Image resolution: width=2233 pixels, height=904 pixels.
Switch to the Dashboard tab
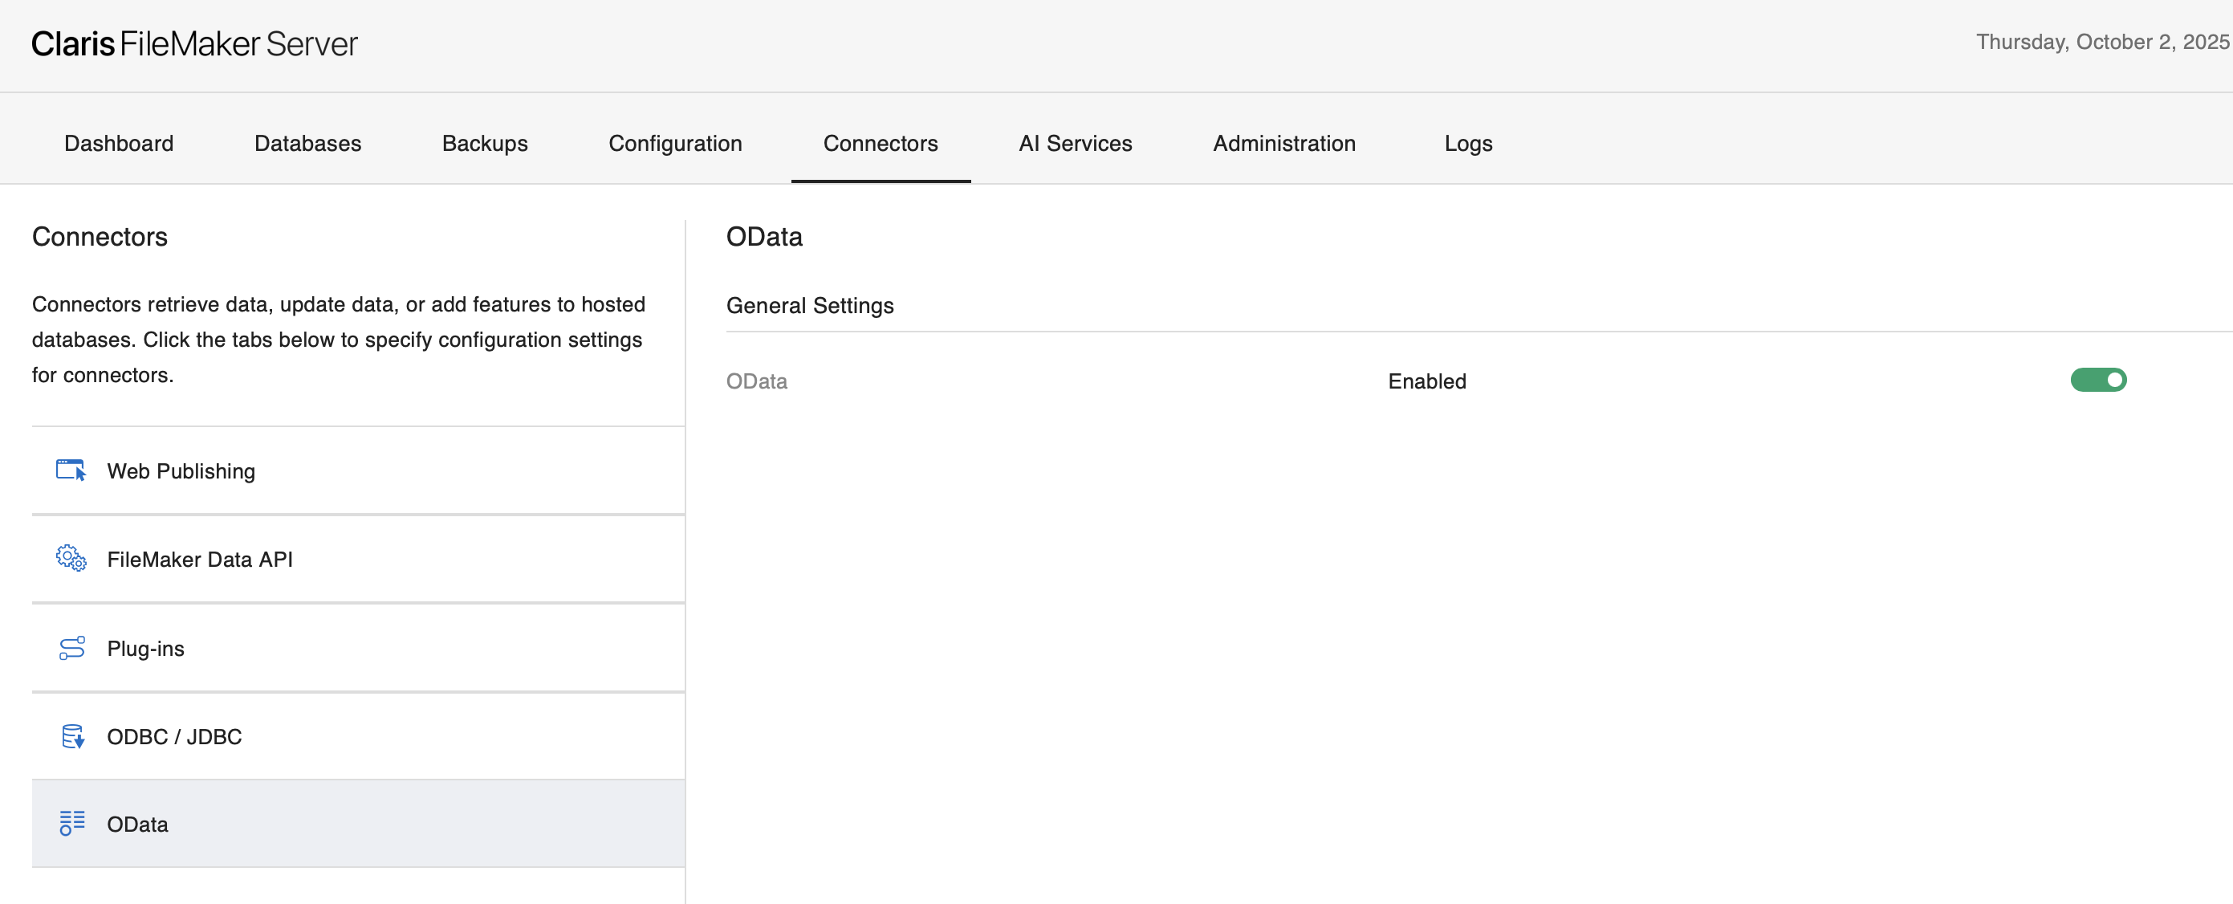click(x=118, y=143)
